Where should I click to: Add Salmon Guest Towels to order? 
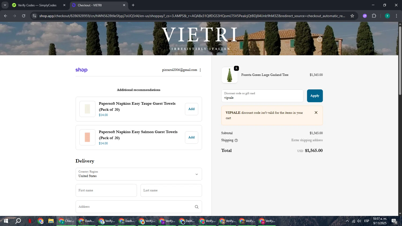[191, 137]
